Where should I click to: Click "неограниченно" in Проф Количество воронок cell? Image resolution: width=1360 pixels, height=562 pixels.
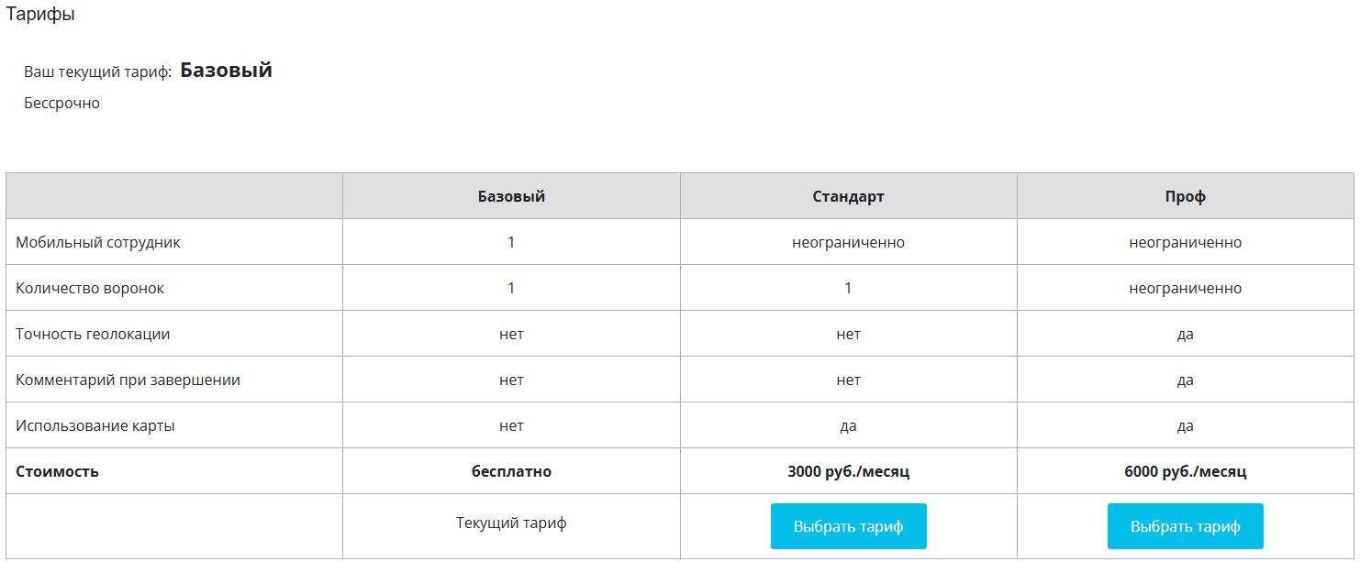pyautogui.click(x=1185, y=288)
